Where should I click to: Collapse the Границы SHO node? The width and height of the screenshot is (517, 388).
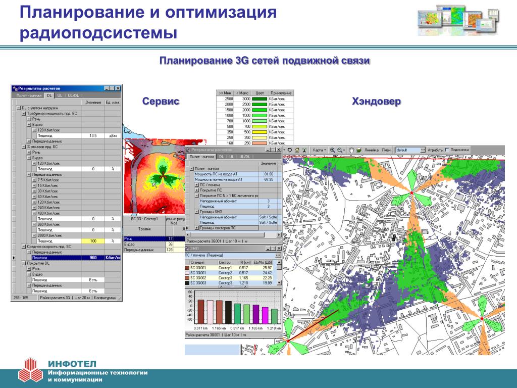(197, 212)
